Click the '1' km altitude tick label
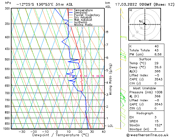The width and height of the screenshot is (177, 137). coord(107,118)
